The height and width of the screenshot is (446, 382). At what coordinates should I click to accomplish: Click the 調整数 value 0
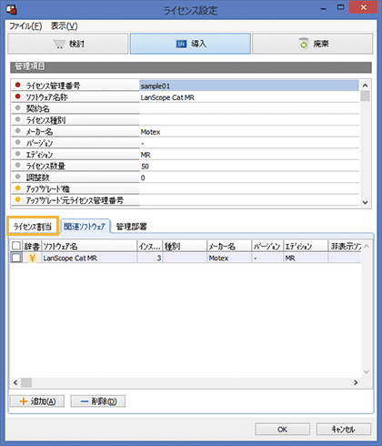249,177
